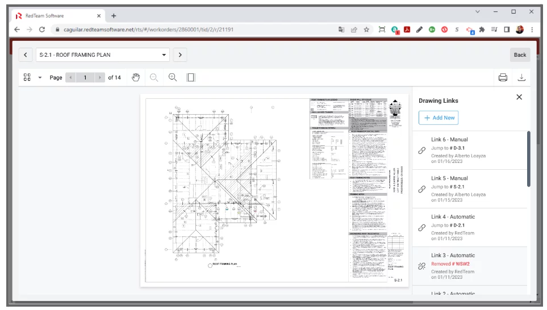Image resolution: width=547 pixels, height=310 pixels.
Task: Open the tab search chevron
Action: pyautogui.click(x=478, y=11)
